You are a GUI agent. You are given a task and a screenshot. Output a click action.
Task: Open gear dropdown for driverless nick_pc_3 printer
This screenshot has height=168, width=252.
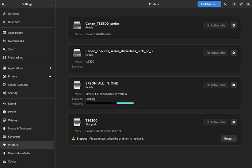[x=233, y=53]
